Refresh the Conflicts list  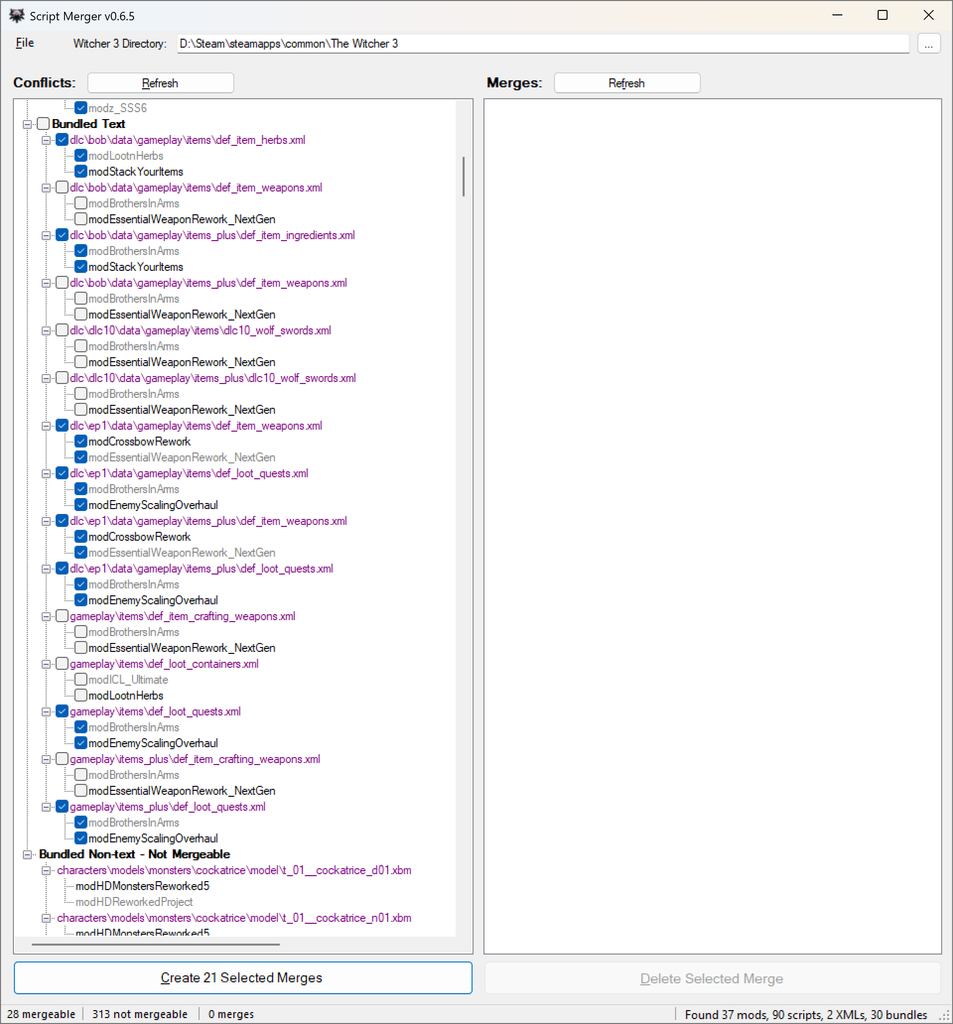tap(160, 83)
